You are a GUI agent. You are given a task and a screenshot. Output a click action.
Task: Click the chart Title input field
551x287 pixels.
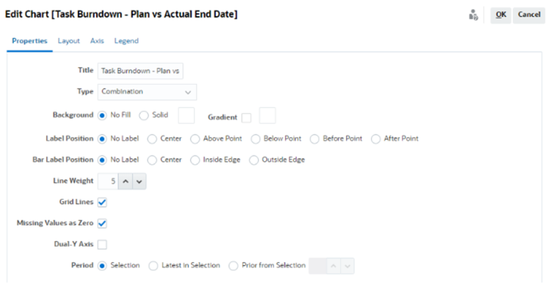140,71
